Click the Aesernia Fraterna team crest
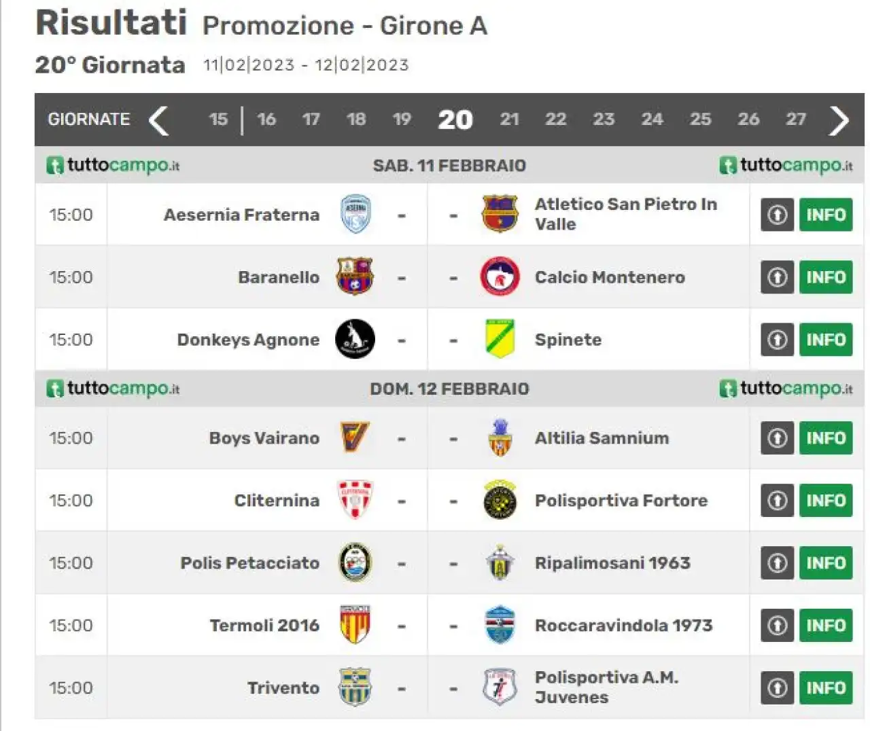 pyautogui.click(x=355, y=214)
